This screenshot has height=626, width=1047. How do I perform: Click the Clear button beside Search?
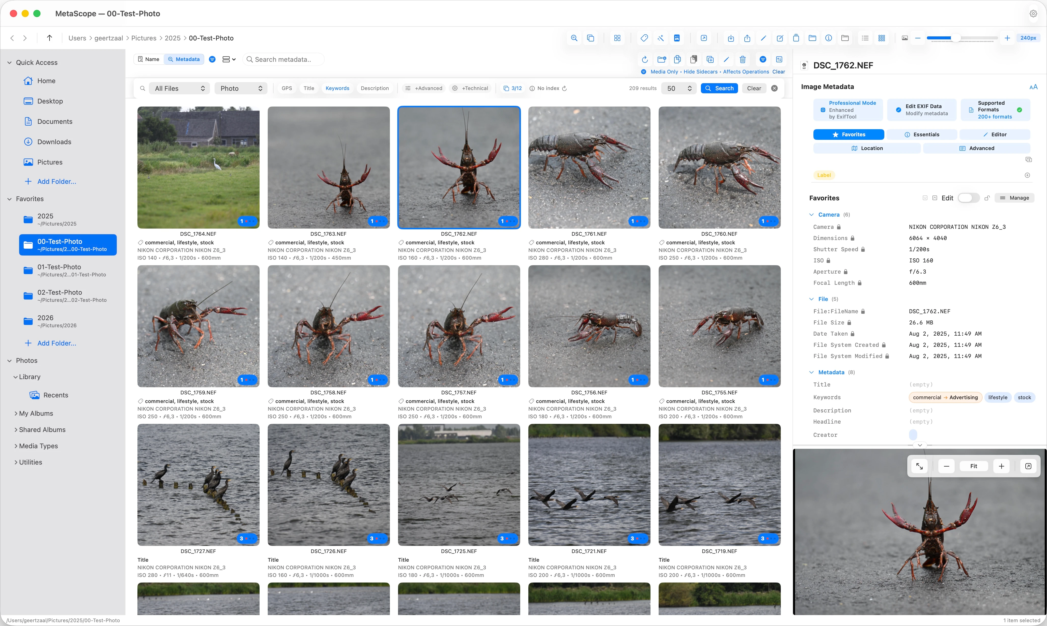pos(754,88)
